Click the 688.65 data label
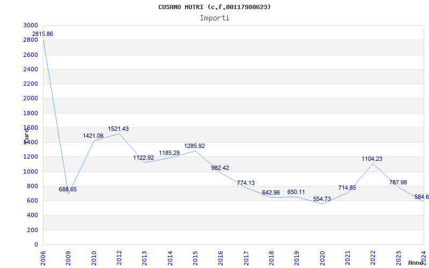This screenshot has width=429, height=268. tap(68, 189)
